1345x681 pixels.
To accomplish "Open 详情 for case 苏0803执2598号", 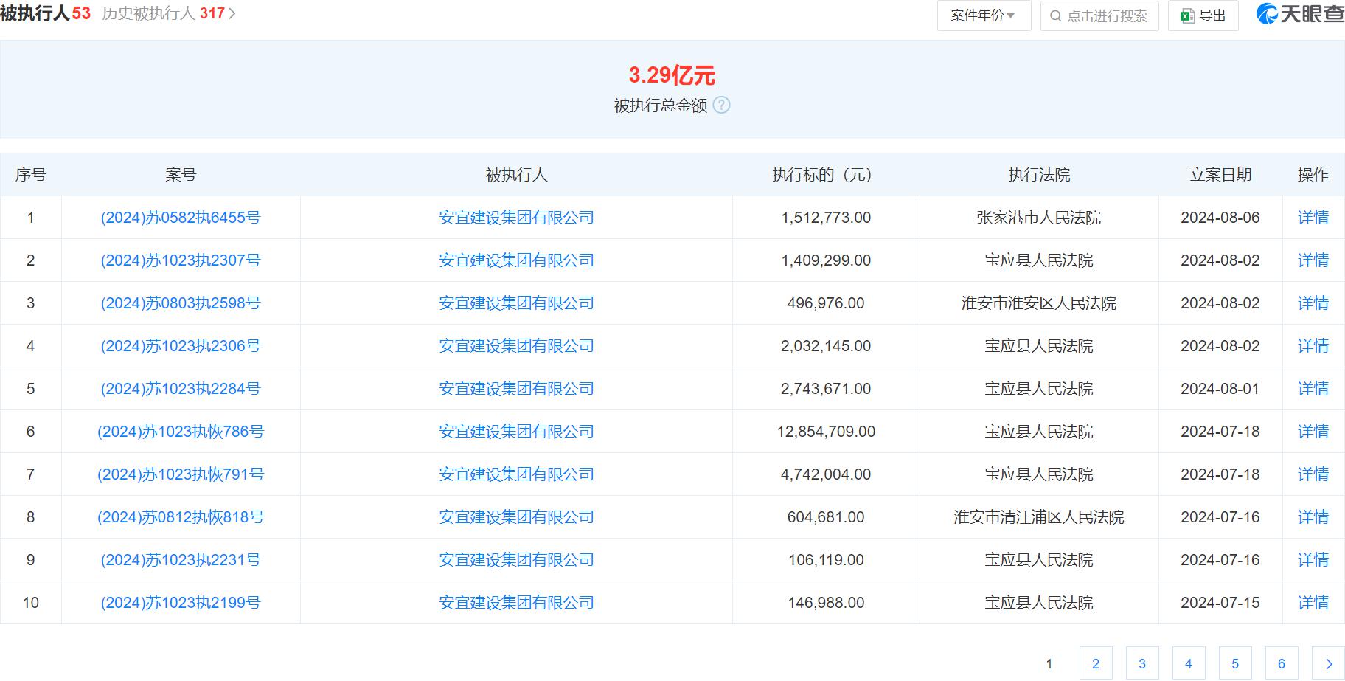I will (1313, 303).
